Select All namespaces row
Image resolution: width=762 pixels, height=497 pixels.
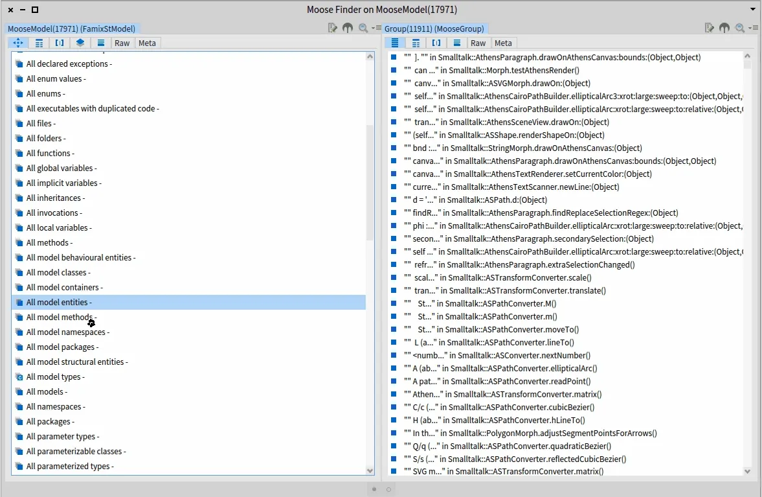pos(188,406)
